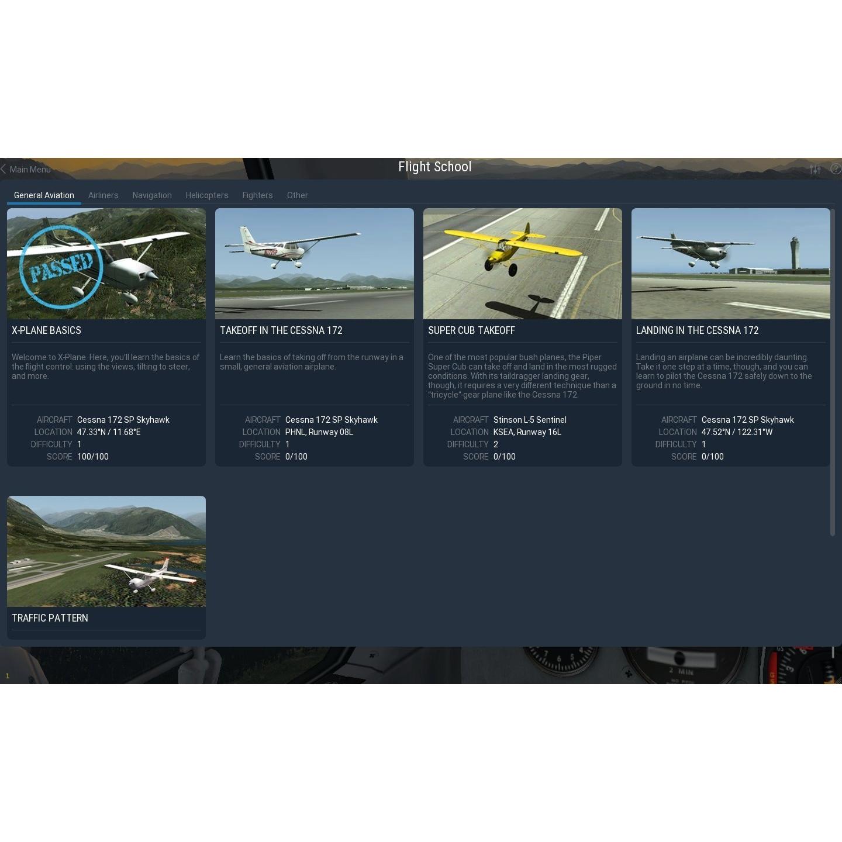842x842 pixels.
Task: Click the 100/100 score value
Action: 93,457
